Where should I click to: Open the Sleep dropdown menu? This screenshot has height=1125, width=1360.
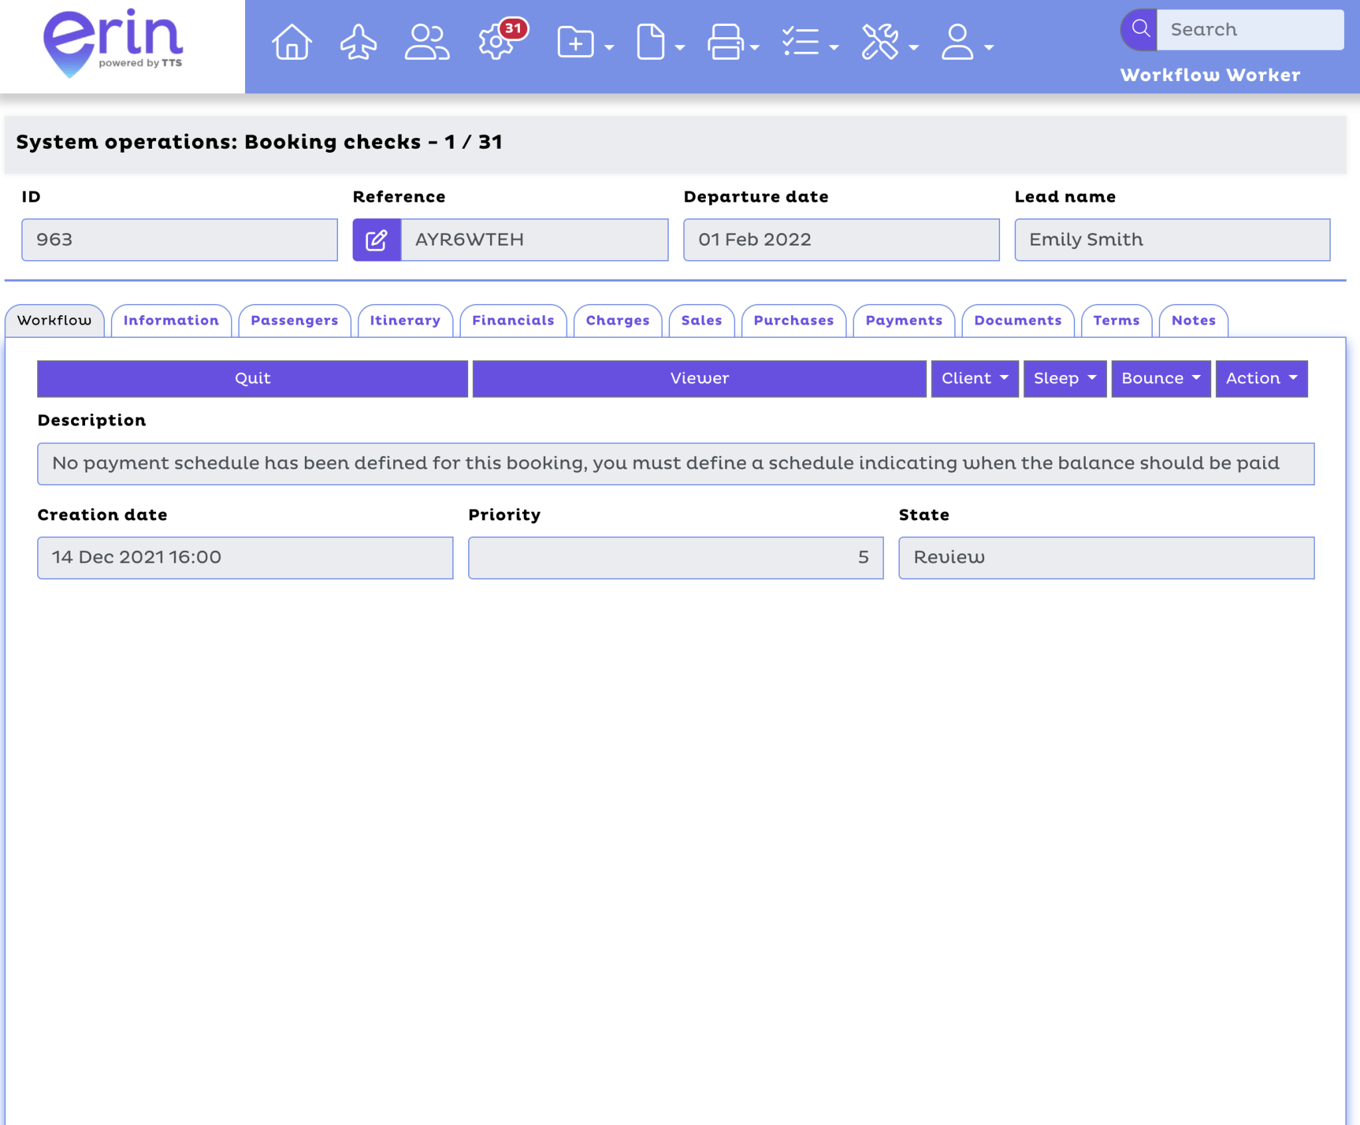(1063, 378)
